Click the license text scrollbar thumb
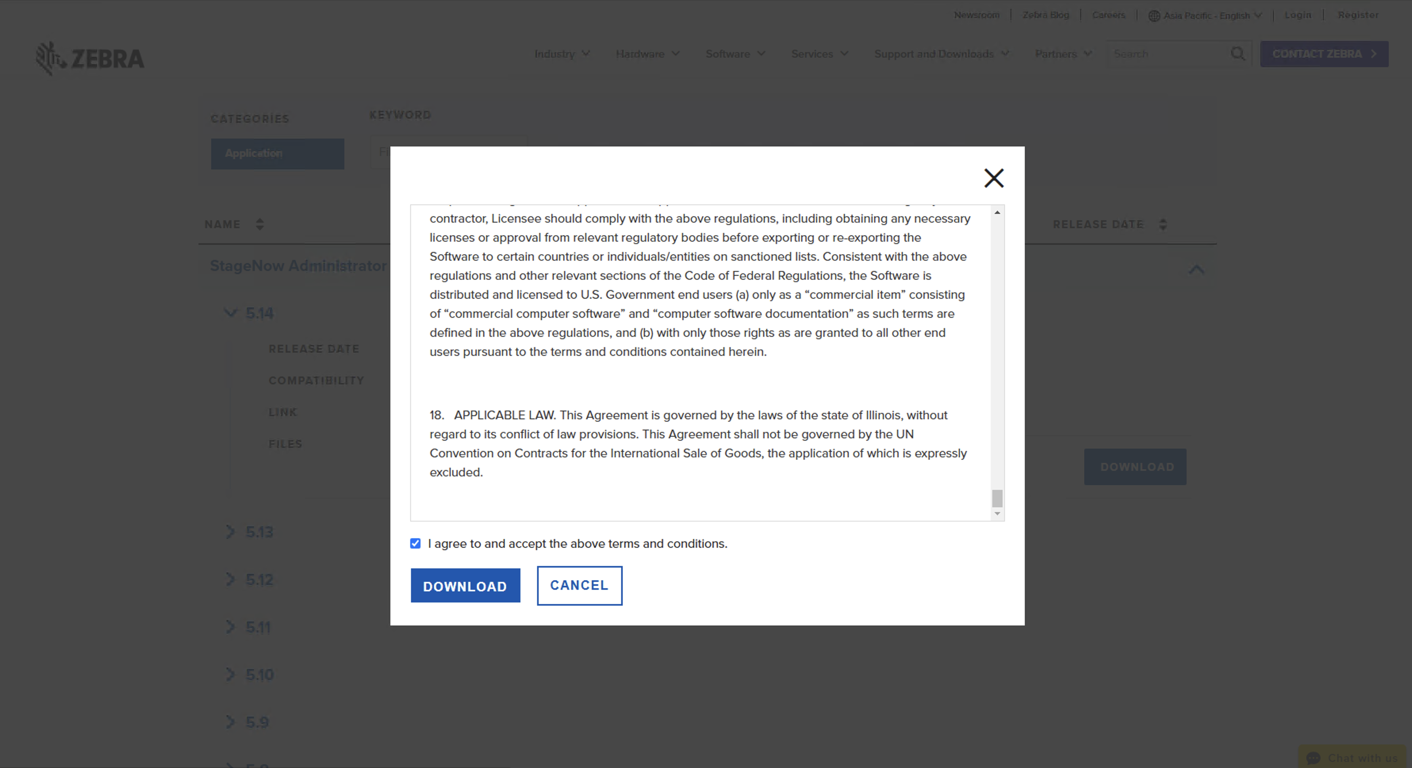 997,498
